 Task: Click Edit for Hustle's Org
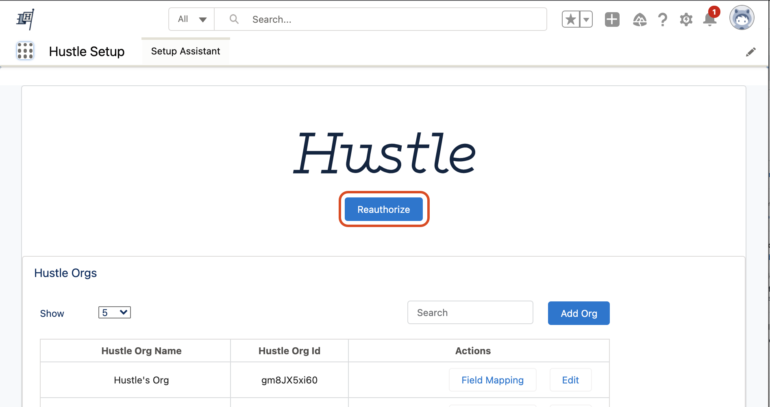(570, 380)
